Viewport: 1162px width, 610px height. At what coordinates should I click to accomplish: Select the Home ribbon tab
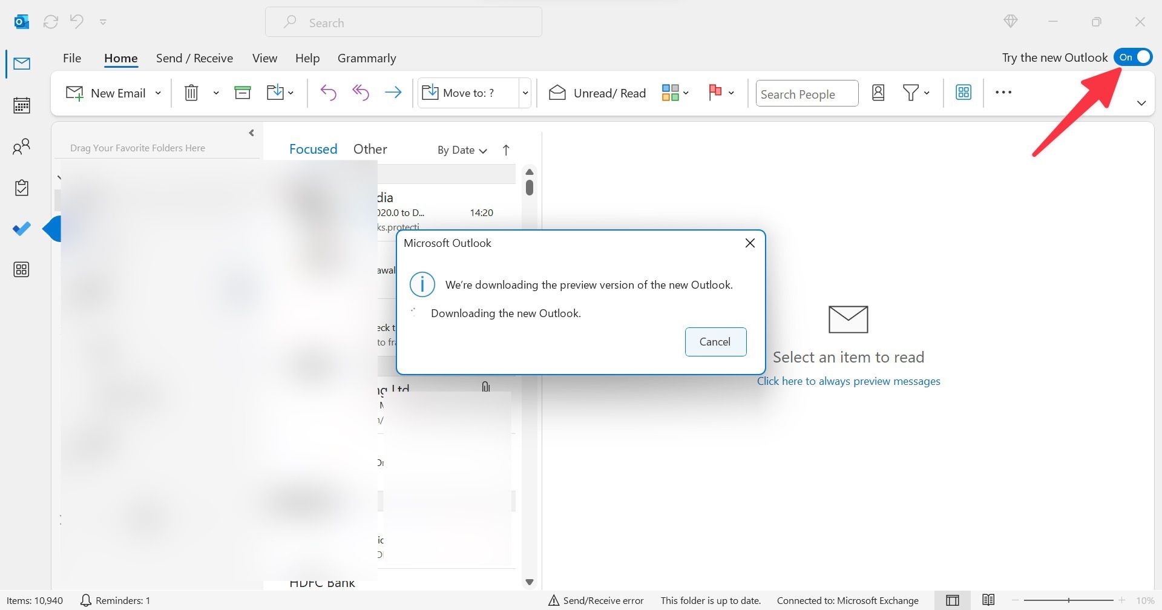pyautogui.click(x=121, y=58)
